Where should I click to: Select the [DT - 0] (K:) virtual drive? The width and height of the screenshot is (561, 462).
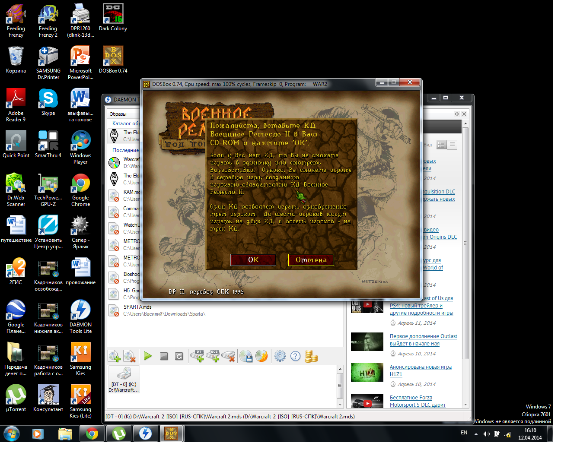pos(124,380)
